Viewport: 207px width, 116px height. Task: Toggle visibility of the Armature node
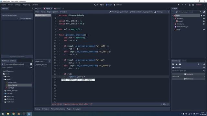(204, 18)
